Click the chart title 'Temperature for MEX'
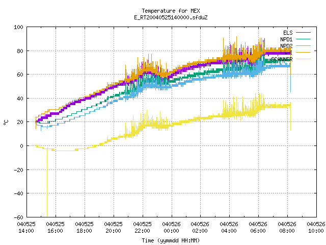The height and width of the screenshot is (245, 326). pos(171,11)
